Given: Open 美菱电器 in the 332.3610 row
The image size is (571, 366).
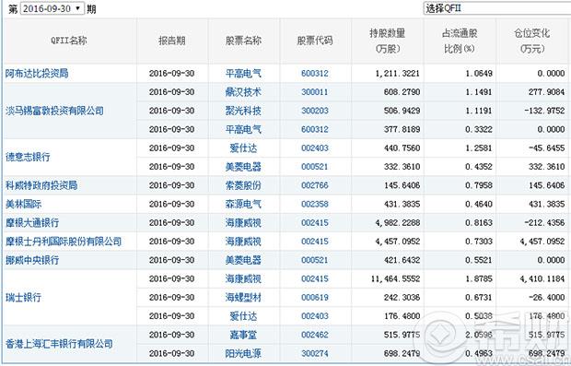Looking at the screenshot, I should click(x=243, y=167).
